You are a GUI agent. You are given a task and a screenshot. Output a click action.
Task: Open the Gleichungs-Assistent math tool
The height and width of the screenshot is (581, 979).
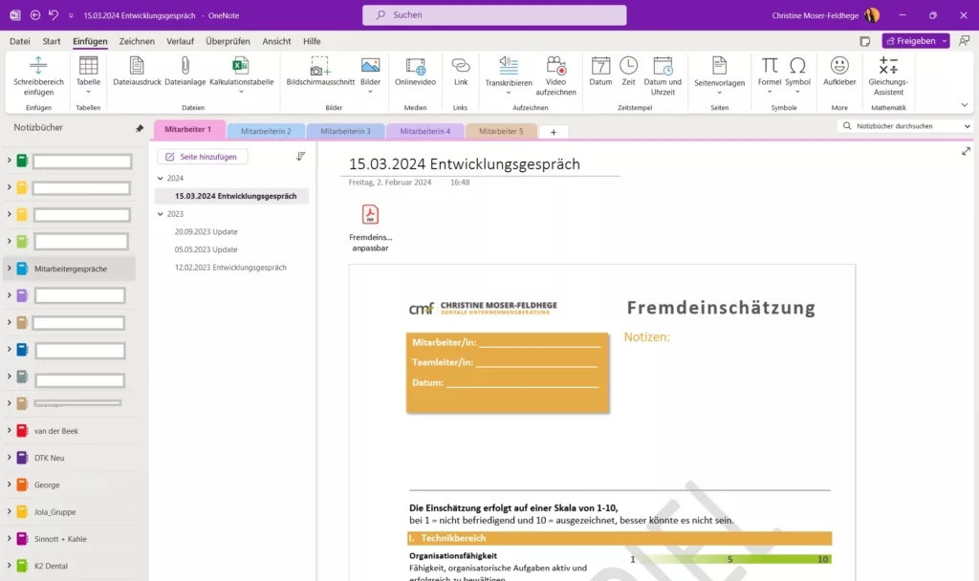888,66
